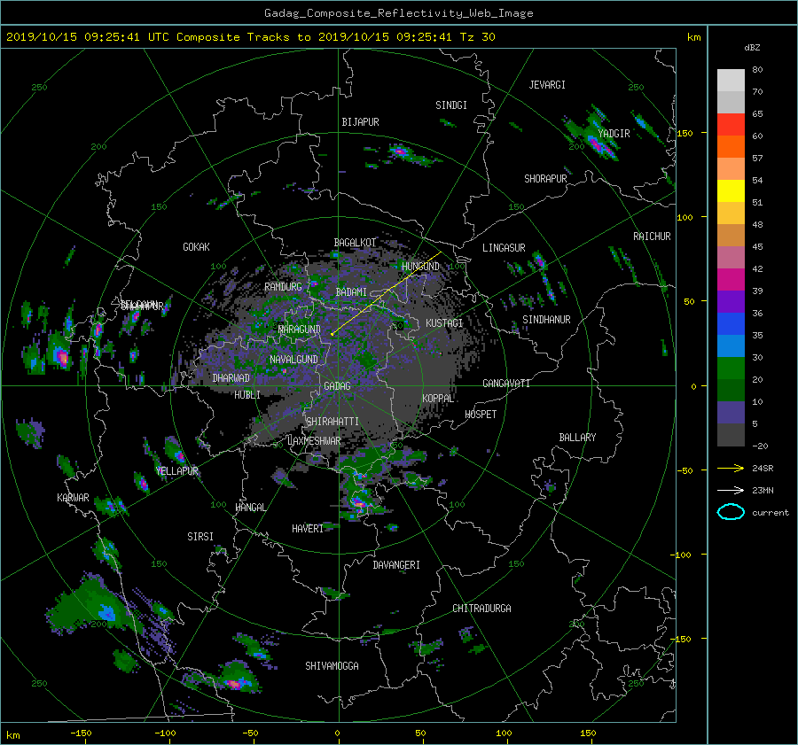Image resolution: width=798 pixels, height=745 pixels.
Task: Click the 20 dBZ green color swatch
Action: coord(731,368)
